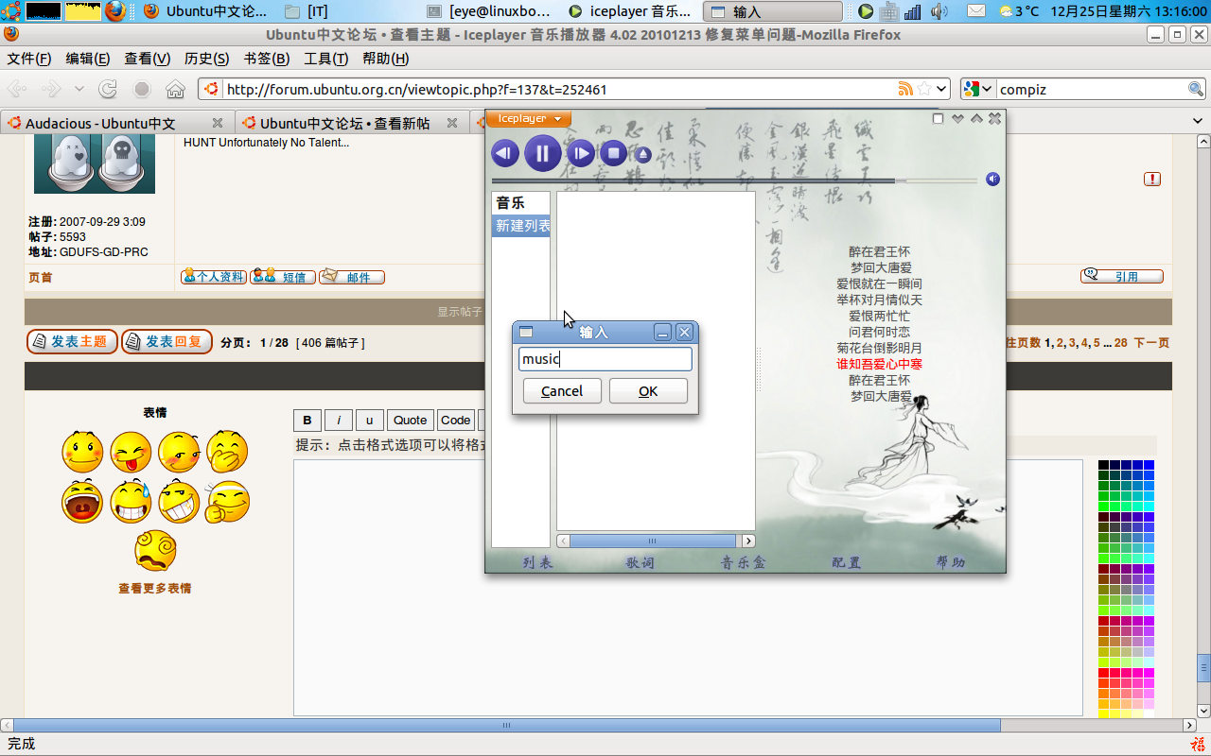This screenshot has height=756, width=1211.
Task: Click Cancel in the 输入 dialog
Action: (x=562, y=391)
